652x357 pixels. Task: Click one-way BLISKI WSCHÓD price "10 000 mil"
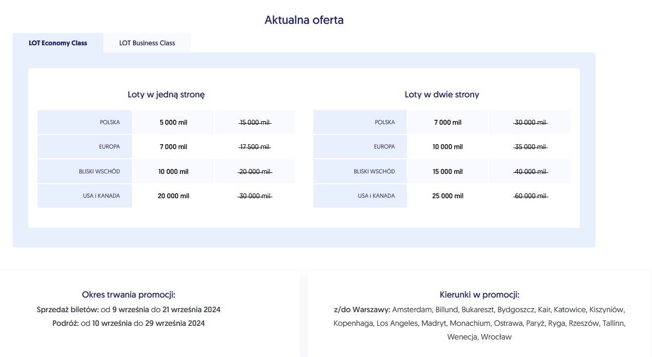173,171
